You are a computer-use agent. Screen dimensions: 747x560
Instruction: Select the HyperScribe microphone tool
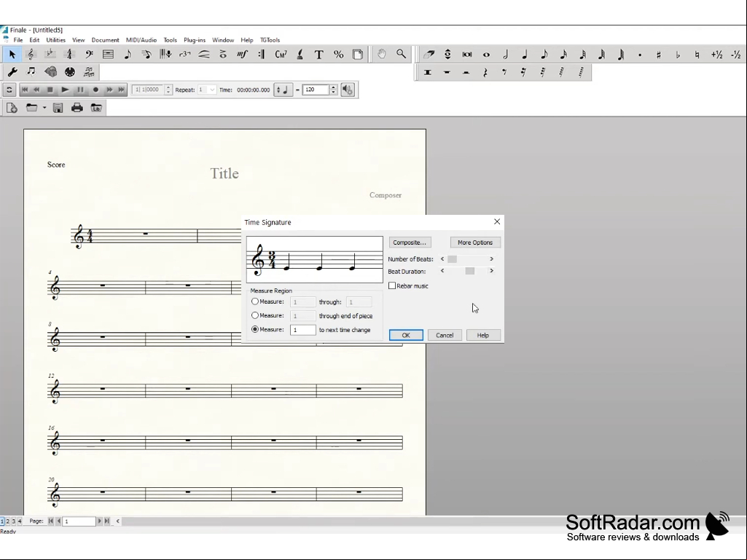coord(165,55)
